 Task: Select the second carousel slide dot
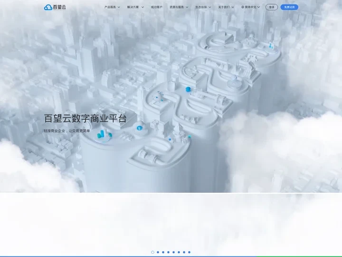(158, 252)
